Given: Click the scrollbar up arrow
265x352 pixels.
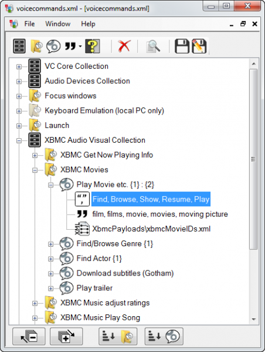Looking at the screenshot, I should [254, 63].
